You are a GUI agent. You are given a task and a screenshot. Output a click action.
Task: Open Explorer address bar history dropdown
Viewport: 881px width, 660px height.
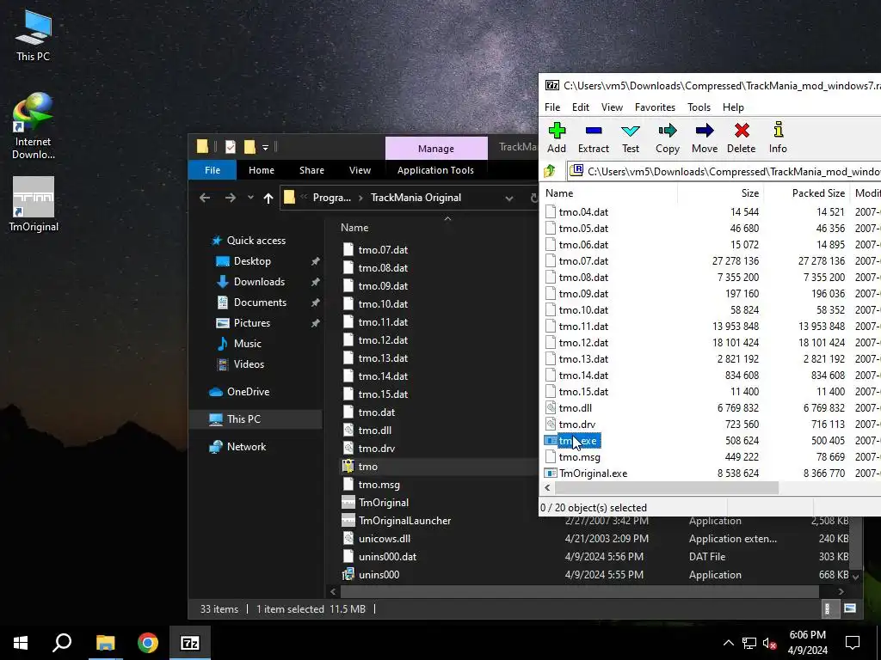tap(509, 198)
